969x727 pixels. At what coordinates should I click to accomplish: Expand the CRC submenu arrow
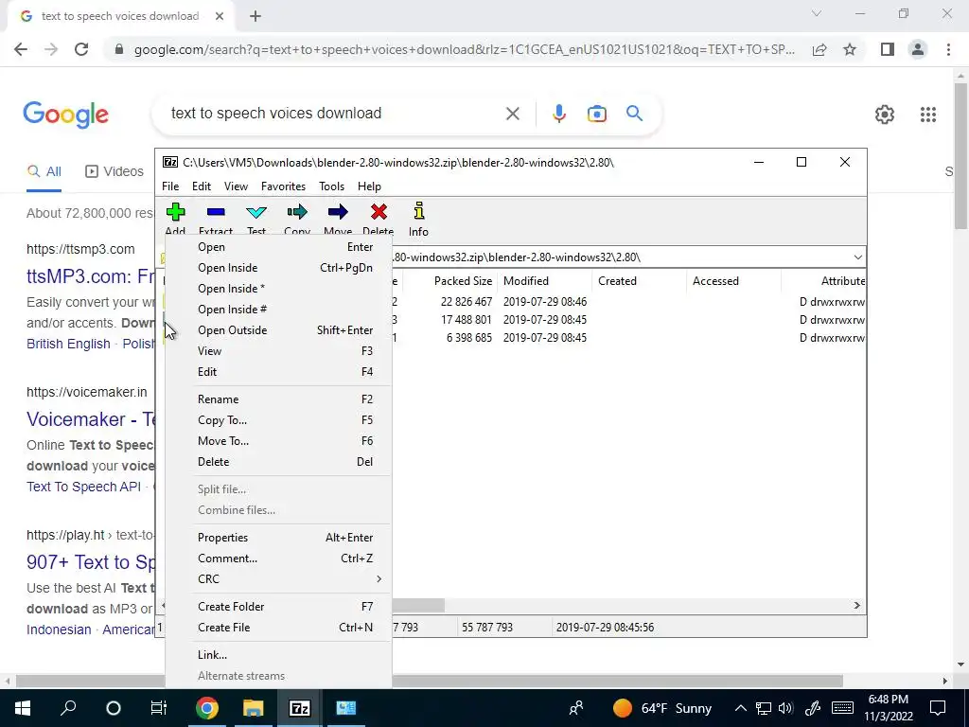point(379,579)
